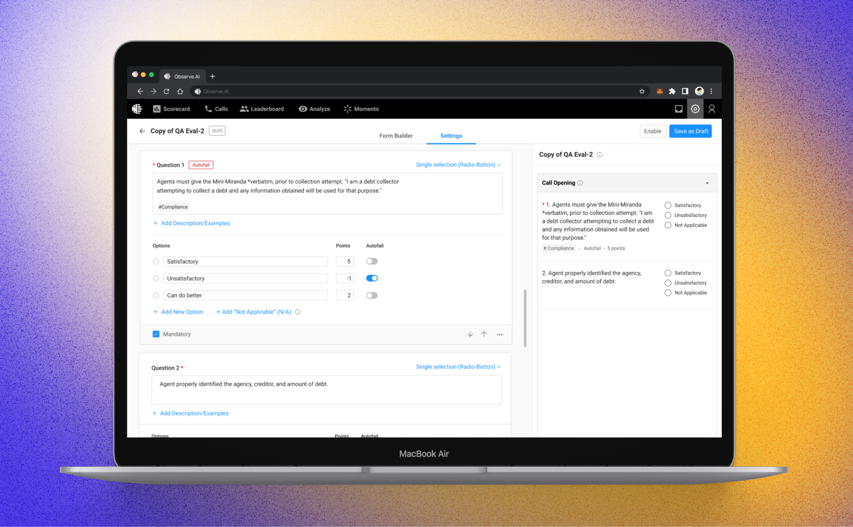Reload the page with the refresh icon
The width and height of the screenshot is (853, 527).
[x=167, y=91]
